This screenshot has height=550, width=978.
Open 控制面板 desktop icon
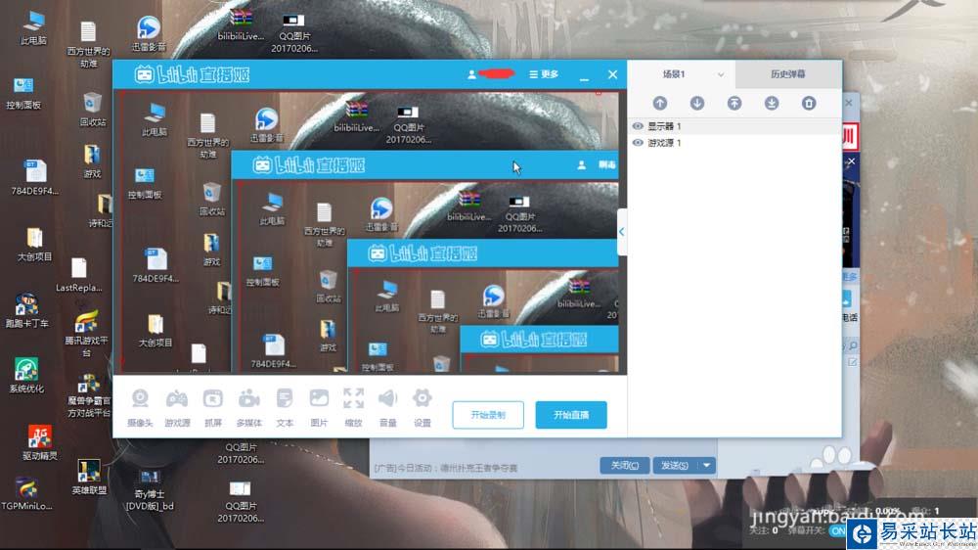pos(23,93)
